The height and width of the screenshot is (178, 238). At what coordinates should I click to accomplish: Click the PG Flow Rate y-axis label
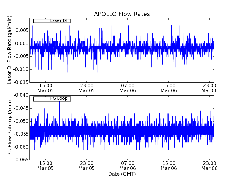10,128
